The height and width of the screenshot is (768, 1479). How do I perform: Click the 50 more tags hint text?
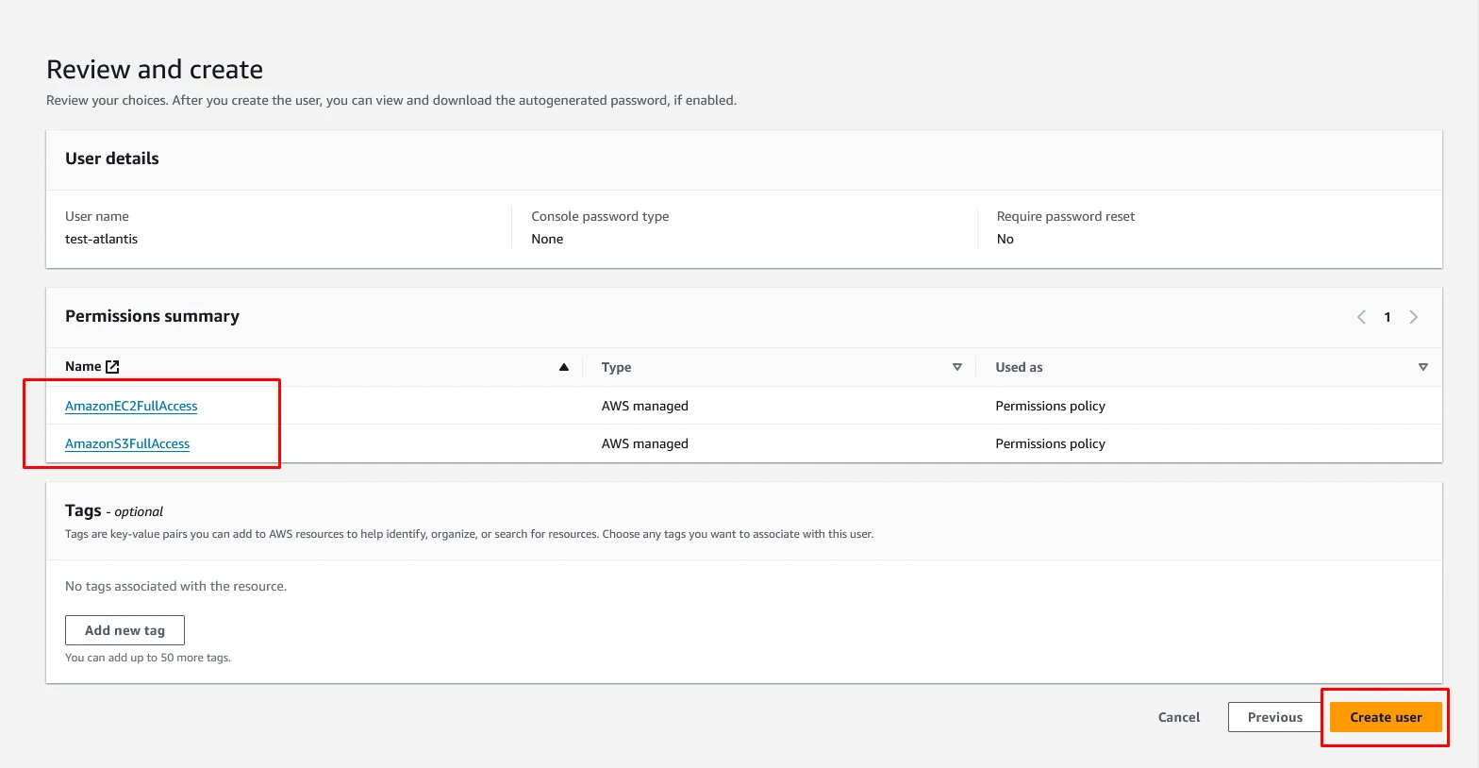click(148, 658)
